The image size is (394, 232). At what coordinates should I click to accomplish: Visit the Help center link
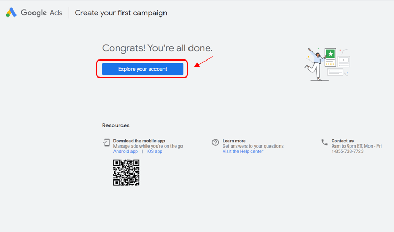pos(242,152)
